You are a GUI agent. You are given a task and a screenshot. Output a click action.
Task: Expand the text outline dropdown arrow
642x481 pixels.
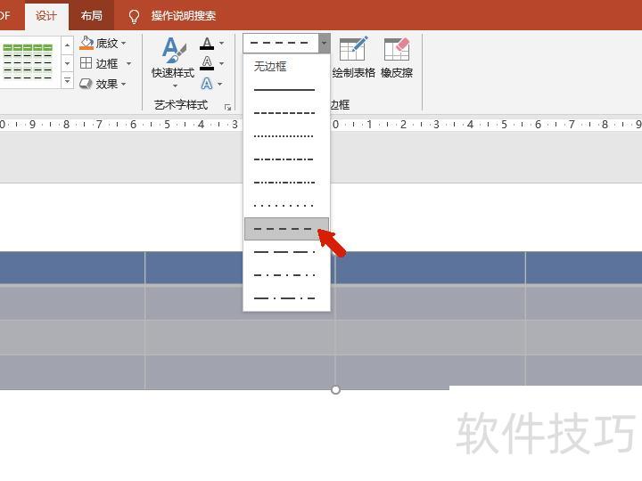(221, 63)
